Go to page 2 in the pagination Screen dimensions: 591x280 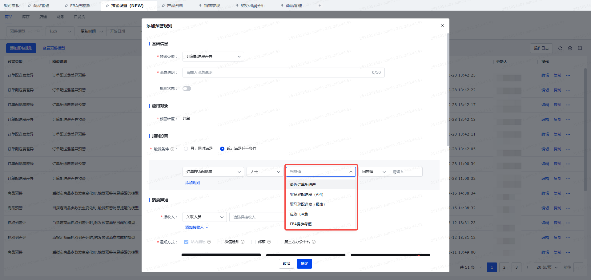[504, 267]
